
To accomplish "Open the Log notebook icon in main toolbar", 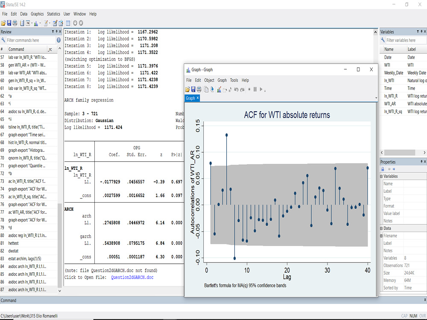I will [22, 23].
